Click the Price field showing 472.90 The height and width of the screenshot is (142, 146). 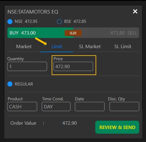[x=73, y=66]
